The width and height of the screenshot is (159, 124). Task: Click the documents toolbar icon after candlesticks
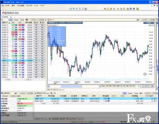pyautogui.click(x=108, y=9)
